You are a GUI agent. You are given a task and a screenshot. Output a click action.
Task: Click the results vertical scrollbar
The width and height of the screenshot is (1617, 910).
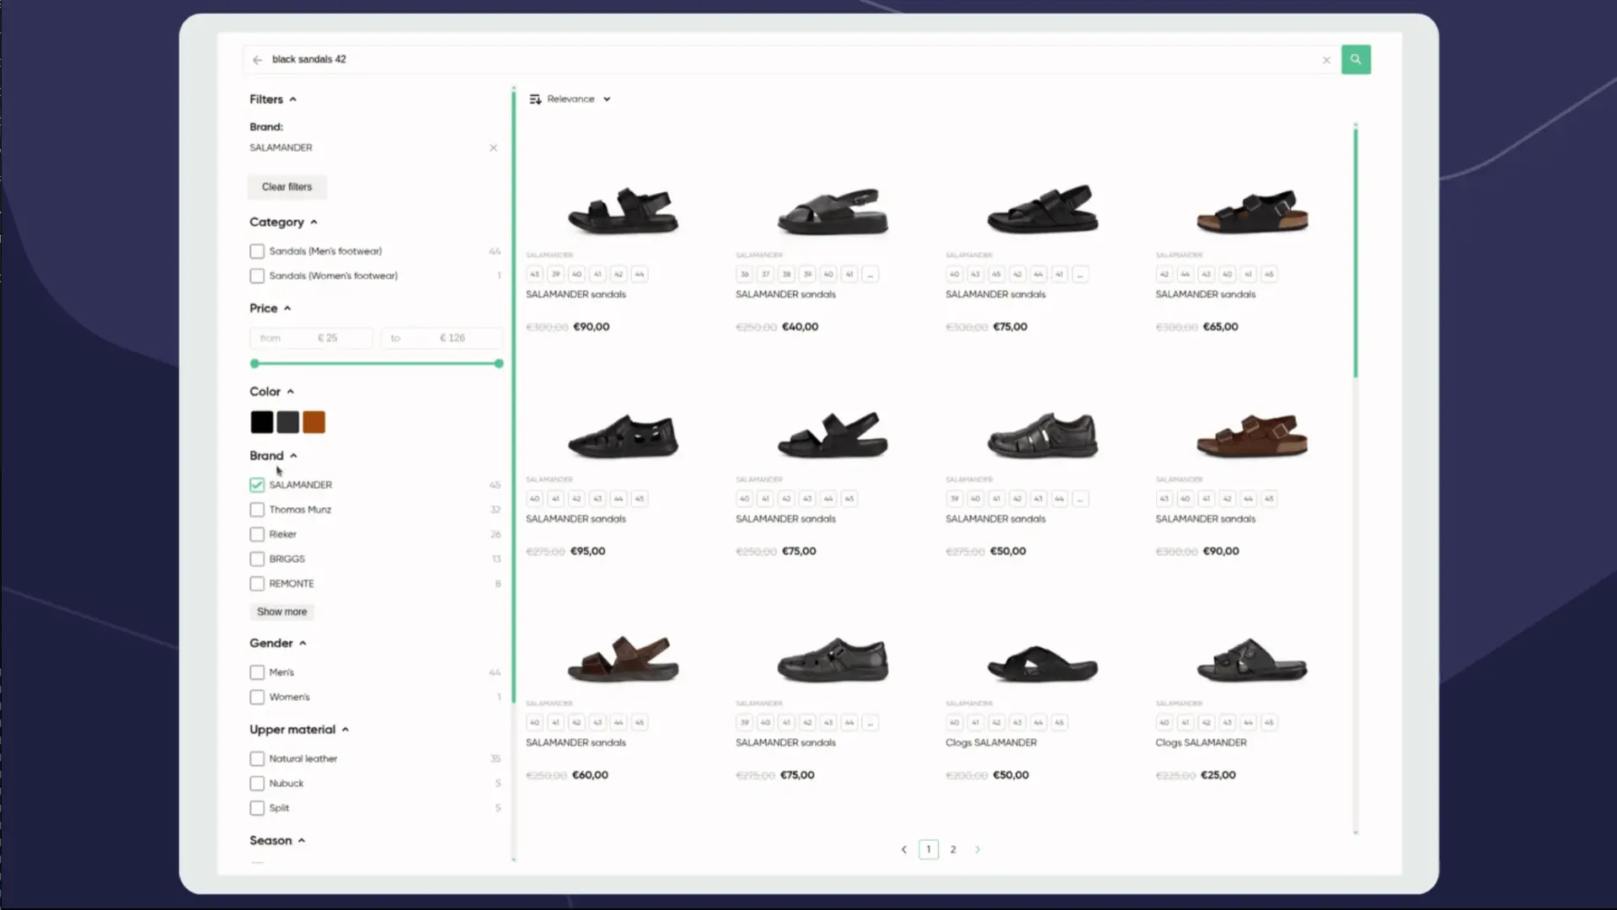click(x=1355, y=253)
